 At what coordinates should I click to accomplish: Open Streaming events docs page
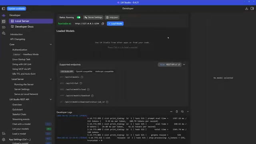coord(21,119)
